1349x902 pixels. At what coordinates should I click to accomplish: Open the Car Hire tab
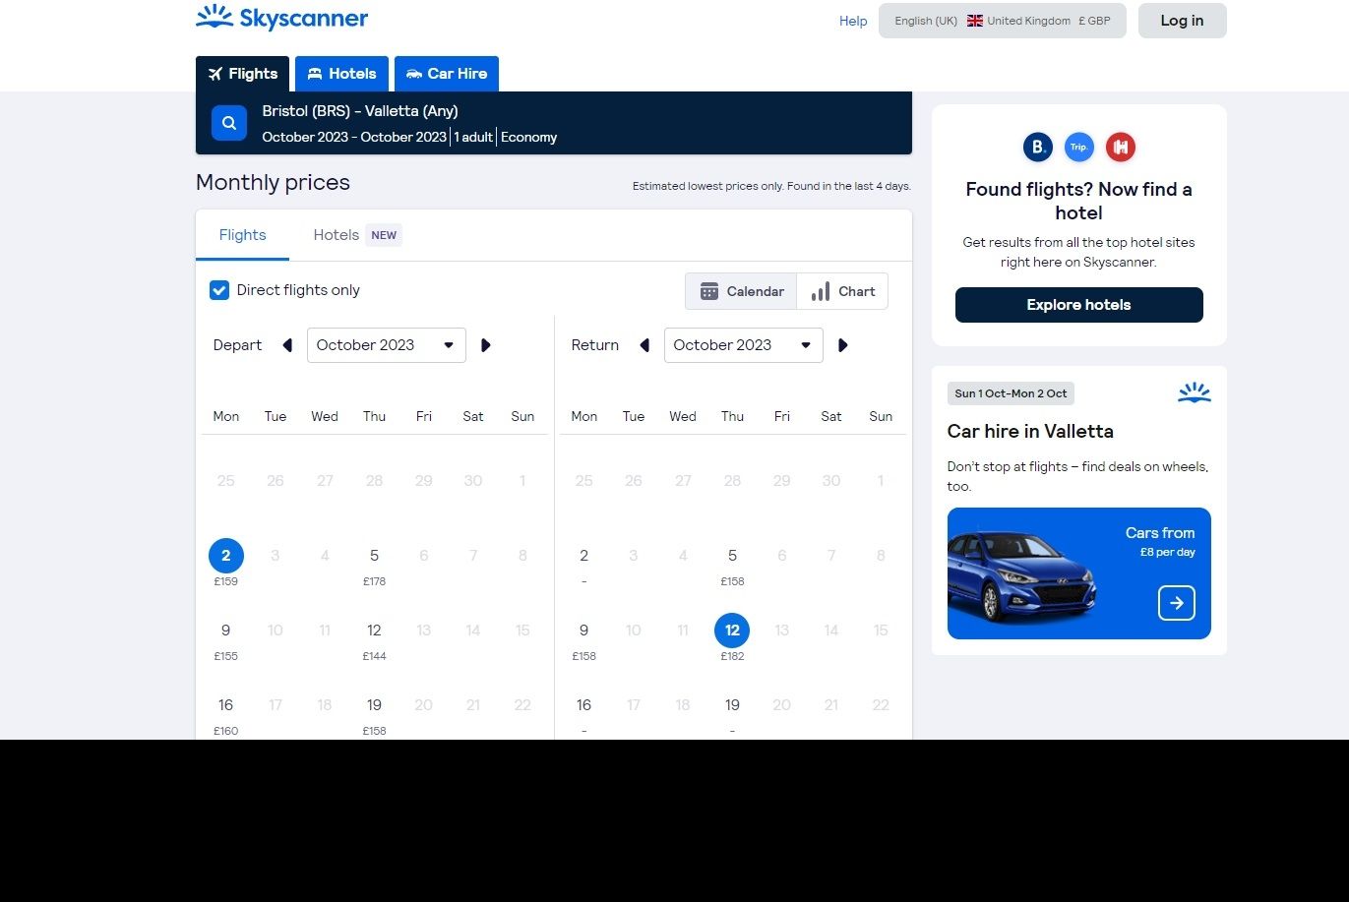[447, 73]
